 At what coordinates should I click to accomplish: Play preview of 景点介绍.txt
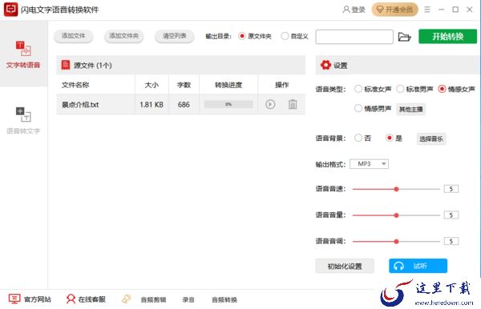(270, 104)
